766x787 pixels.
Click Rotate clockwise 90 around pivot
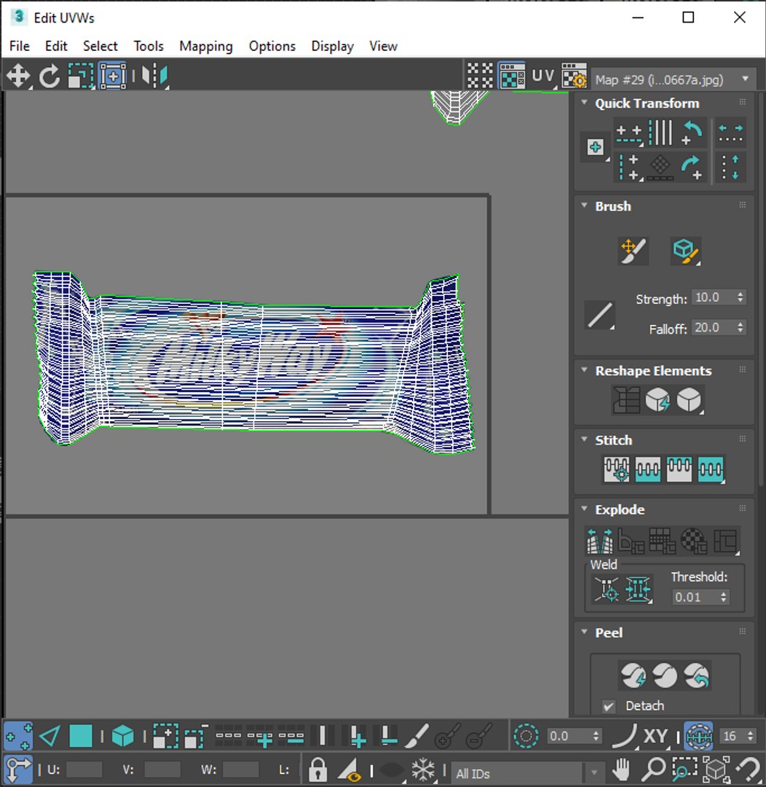pos(692,168)
